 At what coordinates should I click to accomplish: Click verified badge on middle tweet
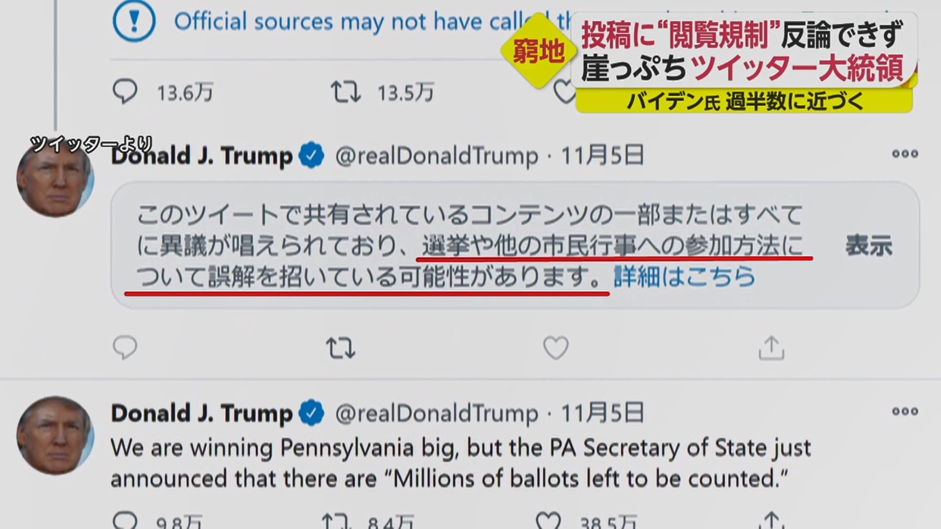311,156
